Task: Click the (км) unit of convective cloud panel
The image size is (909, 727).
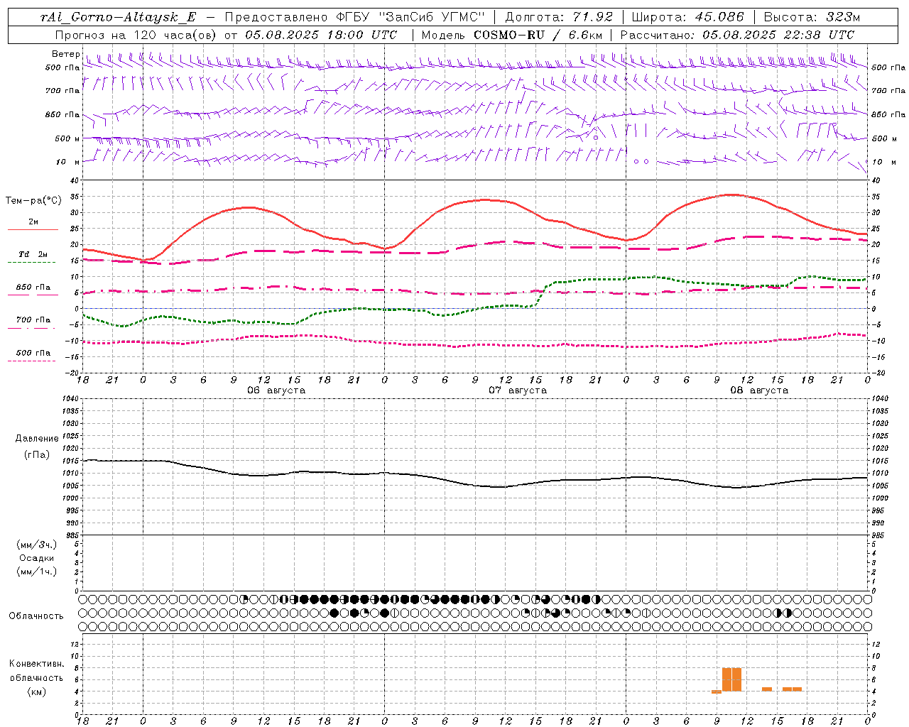Action: pos(37,692)
